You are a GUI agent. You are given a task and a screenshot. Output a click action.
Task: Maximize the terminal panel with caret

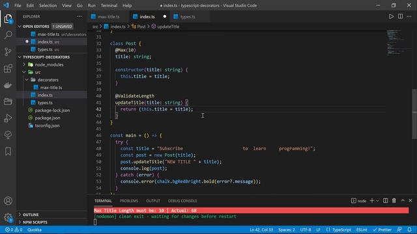pos(403,201)
